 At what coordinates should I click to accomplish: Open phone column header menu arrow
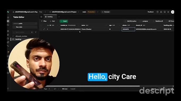coord(133,25)
